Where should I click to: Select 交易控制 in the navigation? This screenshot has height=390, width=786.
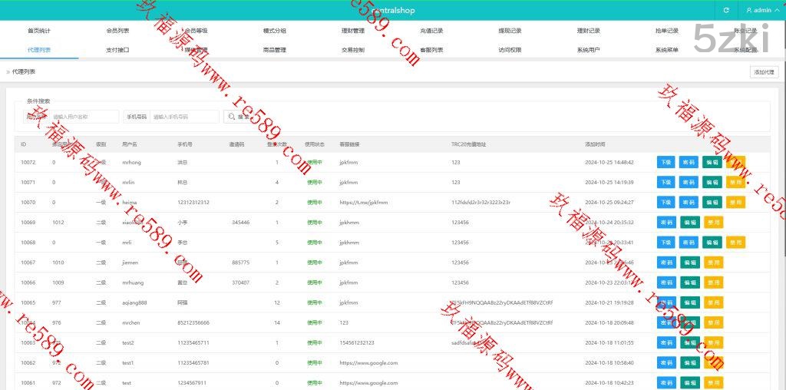(x=353, y=50)
